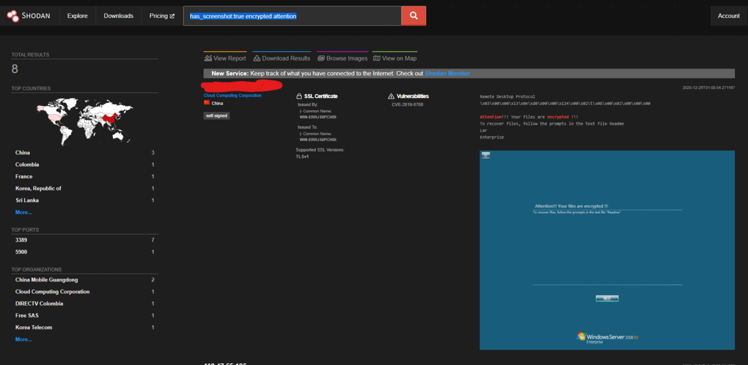The height and width of the screenshot is (365, 748).
Task: Click the View on Map icon
Action: (x=376, y=58)
